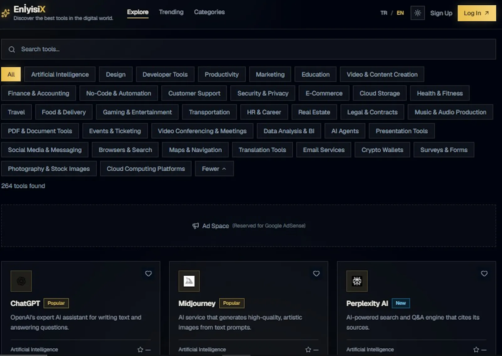
Task: Click the search magnifier icon
Action: coord(12,49)
